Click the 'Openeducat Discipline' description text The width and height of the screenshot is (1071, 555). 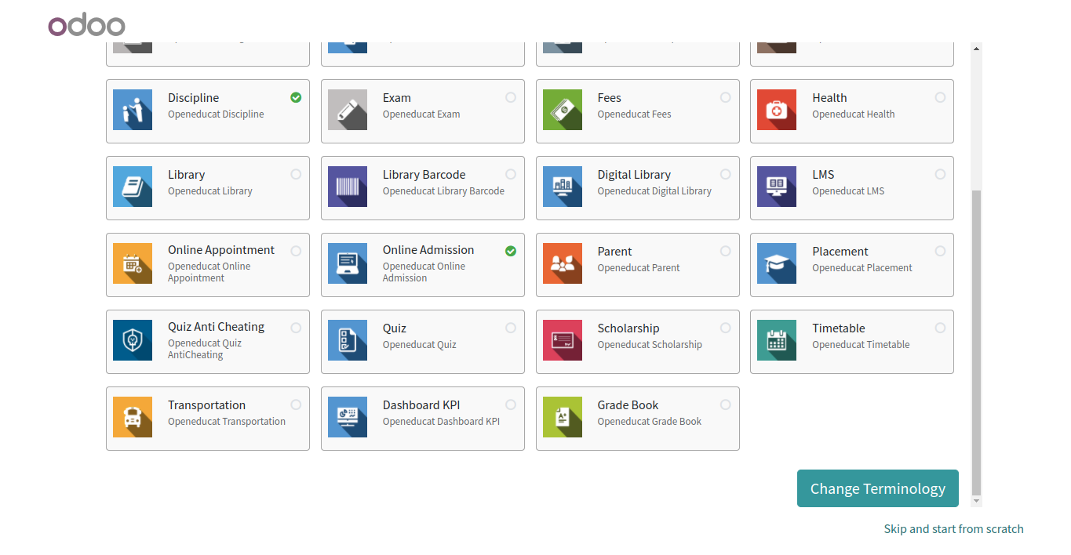[216, 114]
